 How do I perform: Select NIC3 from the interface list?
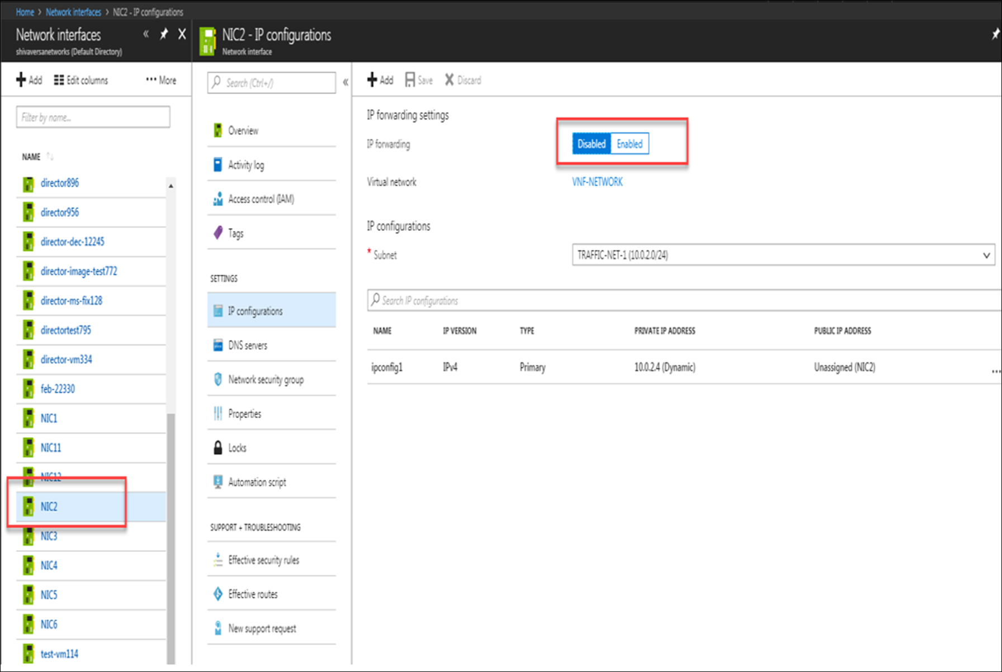49,536
